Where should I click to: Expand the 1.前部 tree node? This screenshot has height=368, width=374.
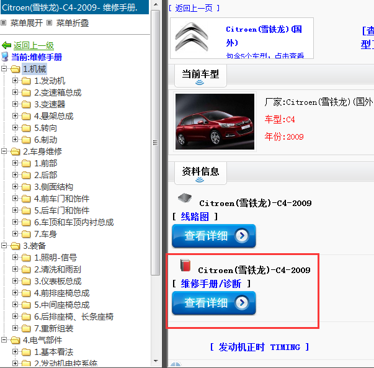(x=15, y=163)
